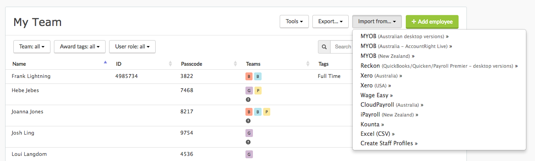
Task: Select Xero (Australia) import option
Action: click(x=381, y=76)
